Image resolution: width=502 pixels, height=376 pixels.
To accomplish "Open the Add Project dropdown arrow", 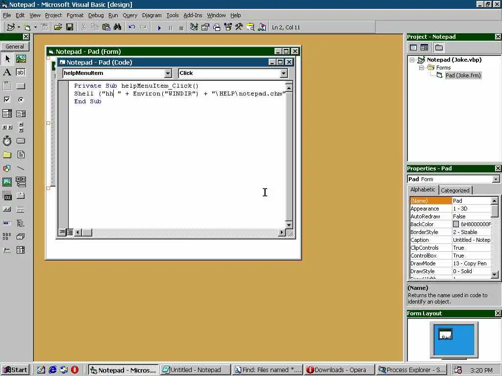I will (19, 27).
